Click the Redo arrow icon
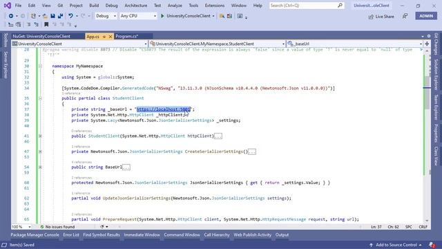442x249 pixels. [83, 16]
